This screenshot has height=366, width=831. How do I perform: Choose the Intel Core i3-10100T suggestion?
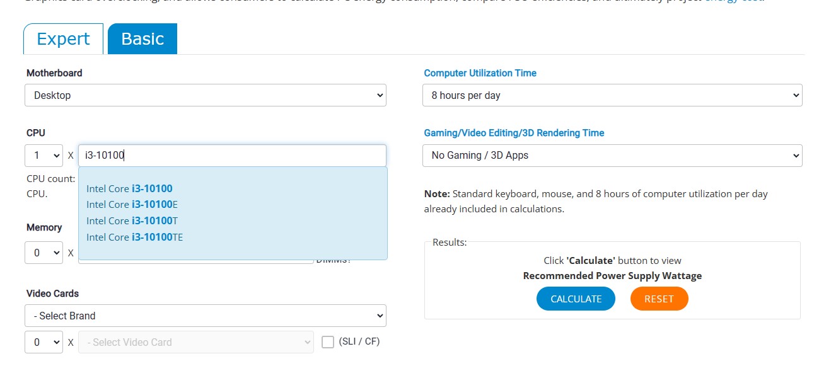[x=132, y=221]
